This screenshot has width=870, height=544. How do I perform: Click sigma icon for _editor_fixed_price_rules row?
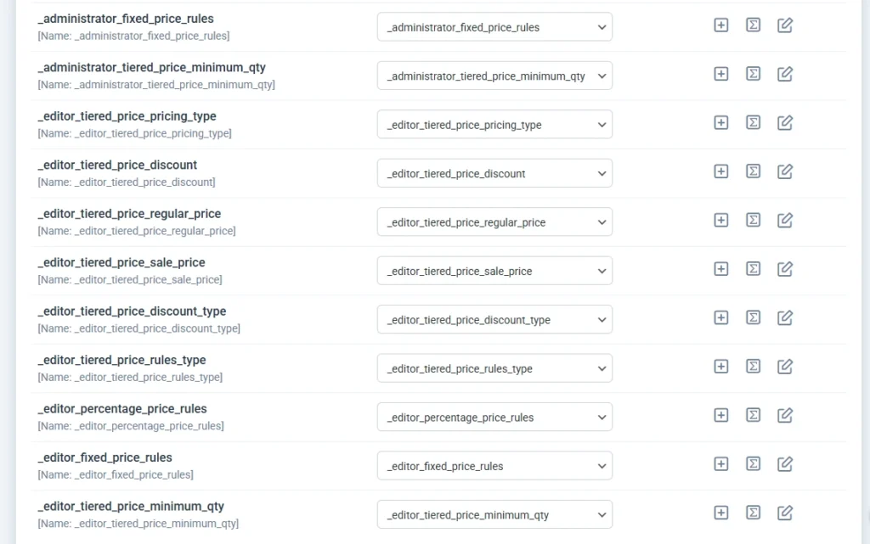[753, 464]
